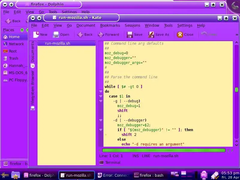Image resolution: width=240 pixels, height=180 pixels.
Task: Collapse the fold marker beside '-g | --debug)'
Action: 101,101
